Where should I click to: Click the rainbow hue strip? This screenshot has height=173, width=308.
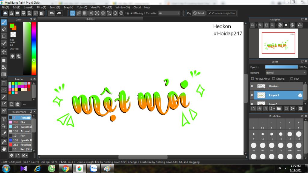pyautogui.click(x=34, y=48)
